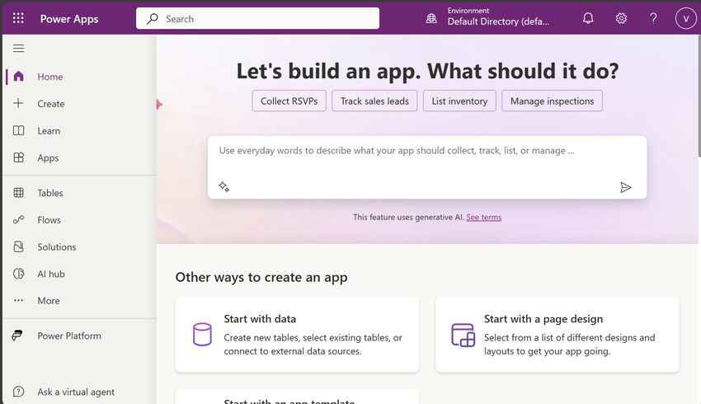Click the search magnifier icon
Viewport: 701px width, 404px height.
click(153, 18)
